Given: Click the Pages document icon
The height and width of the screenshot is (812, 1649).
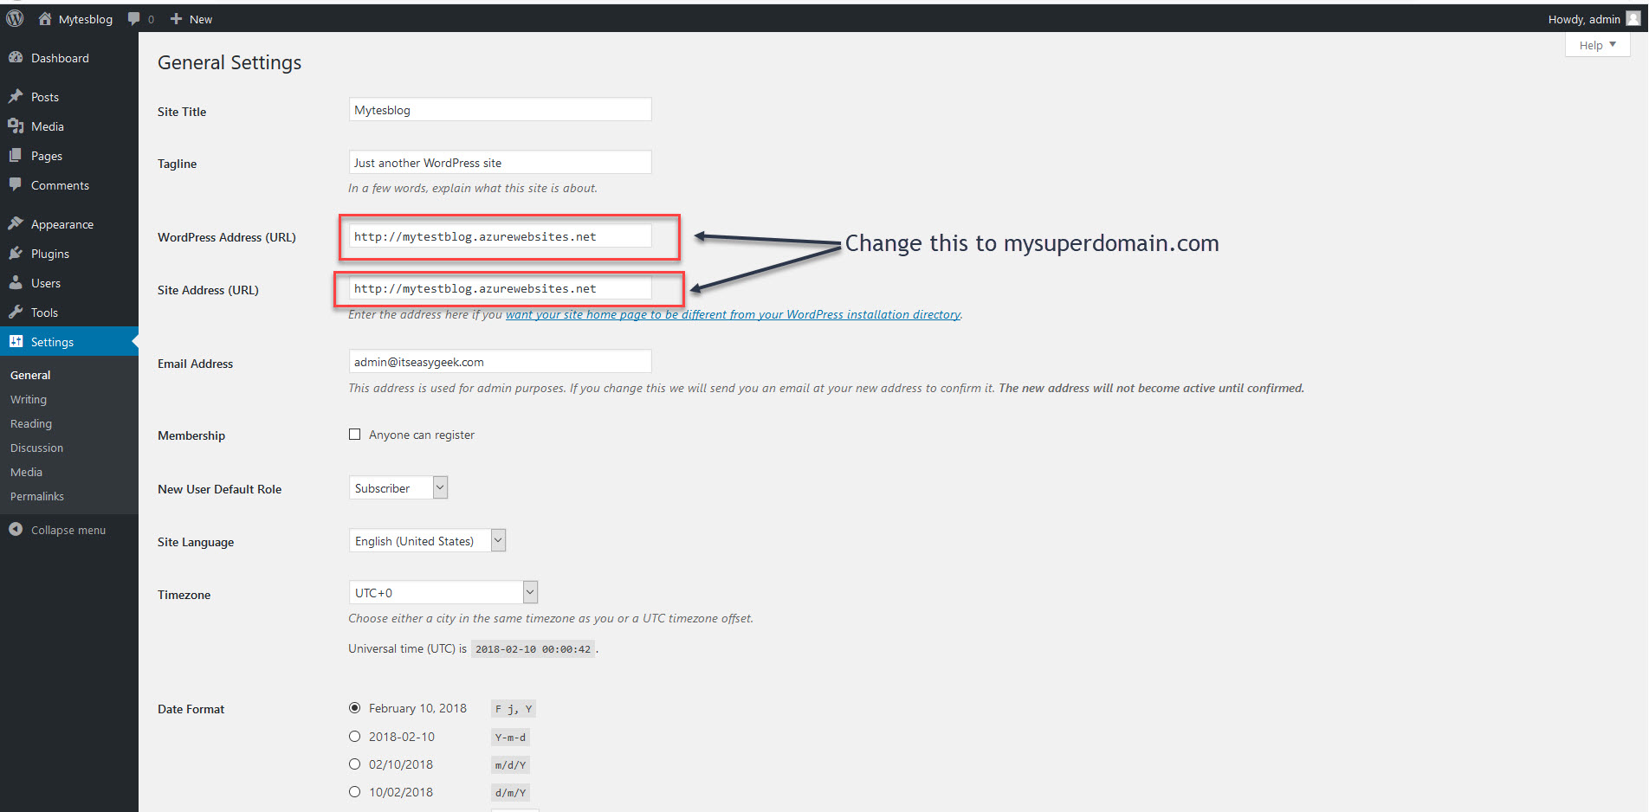Looking at the screenshot, I should point(18,156).
